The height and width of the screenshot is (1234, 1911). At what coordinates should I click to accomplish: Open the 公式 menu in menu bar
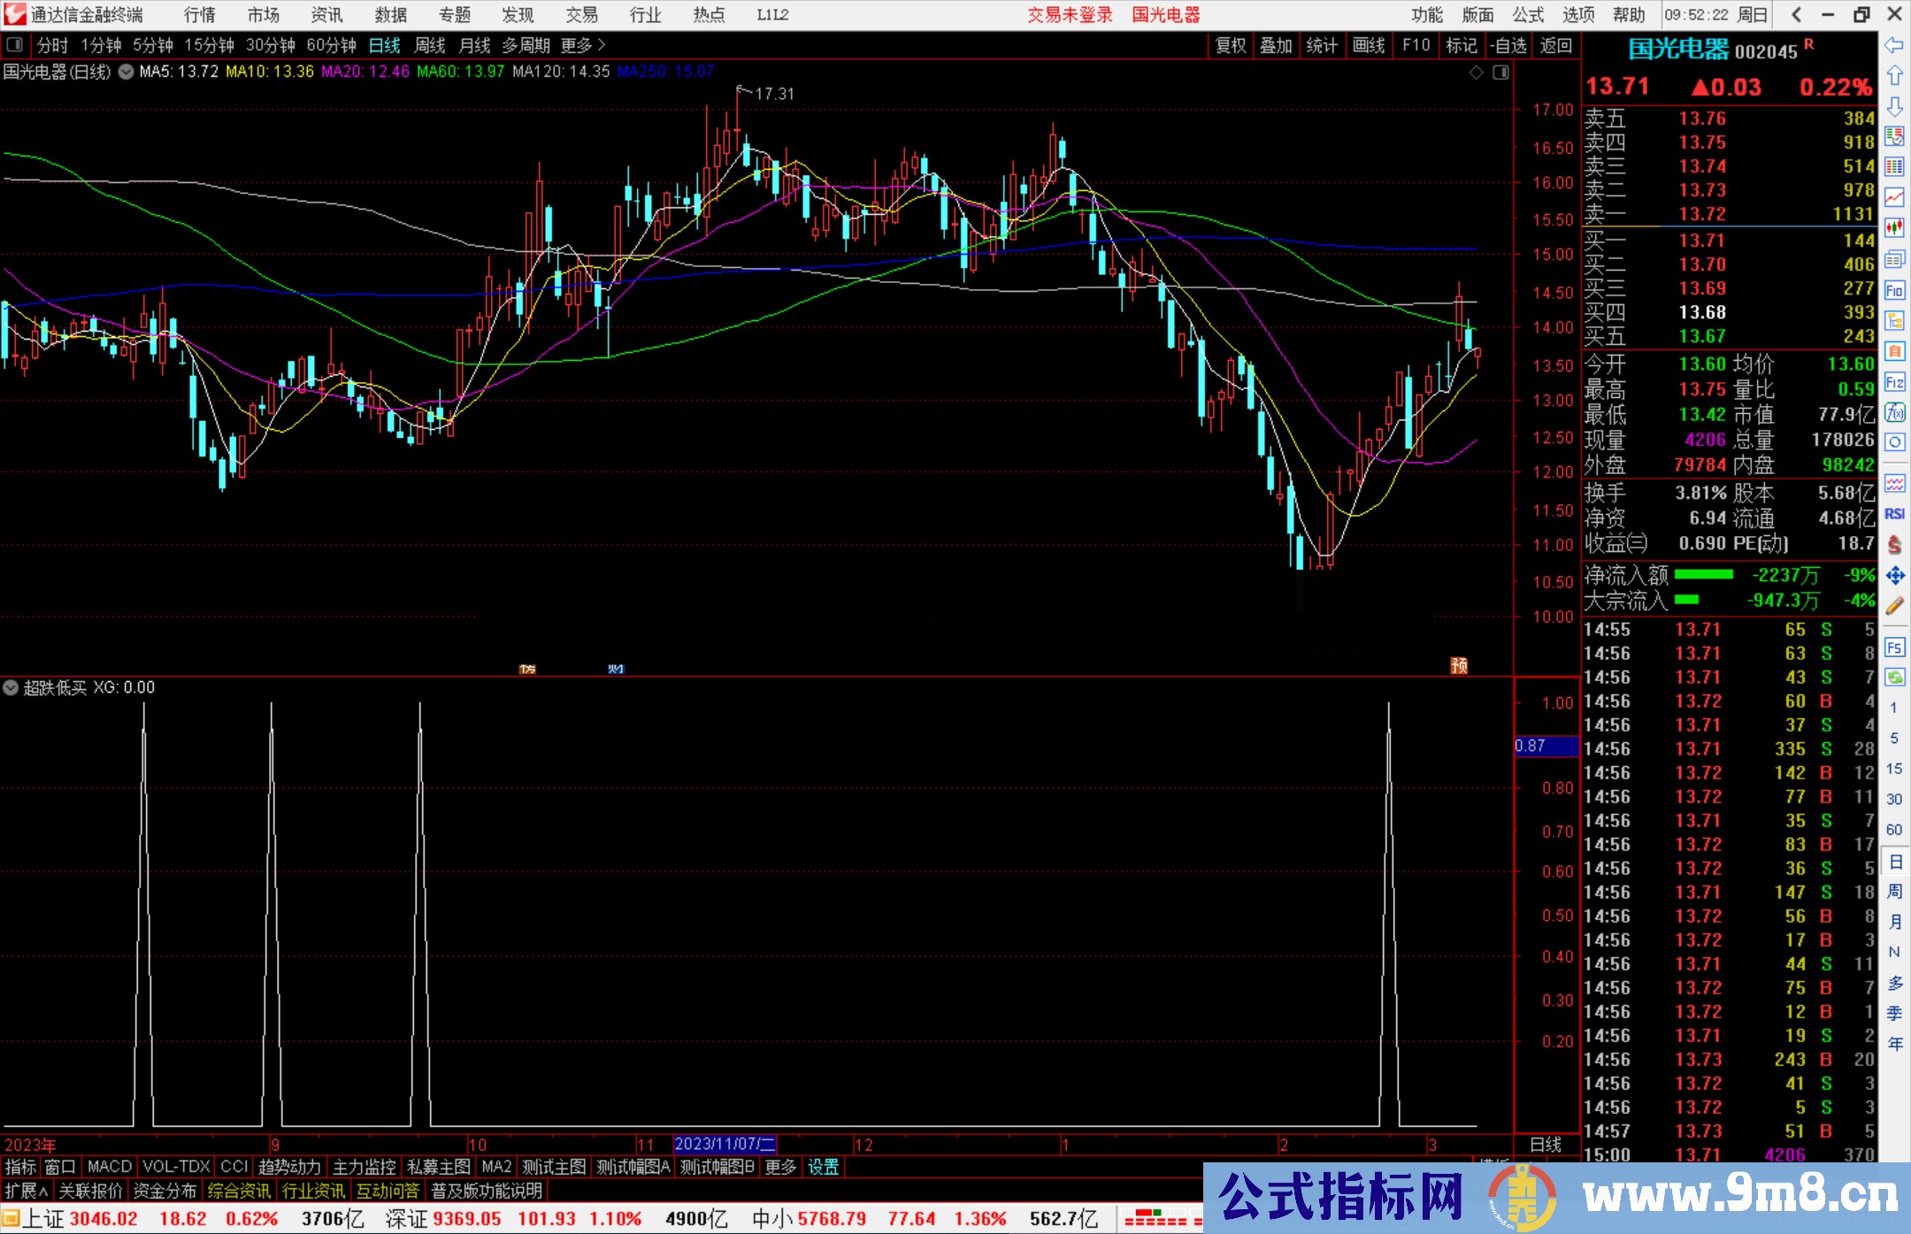coord(1527,15)
